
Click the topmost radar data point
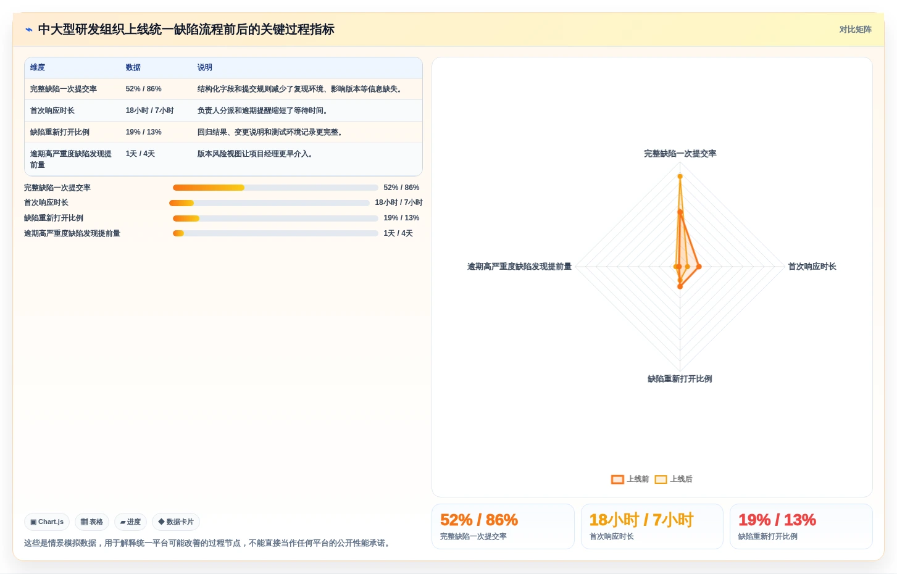[680, 177]
